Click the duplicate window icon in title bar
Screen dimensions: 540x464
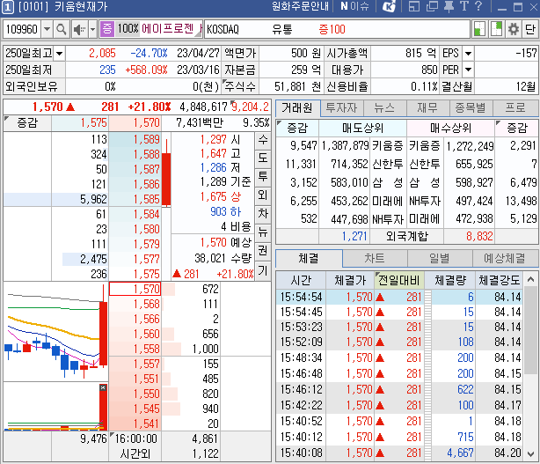432,6
